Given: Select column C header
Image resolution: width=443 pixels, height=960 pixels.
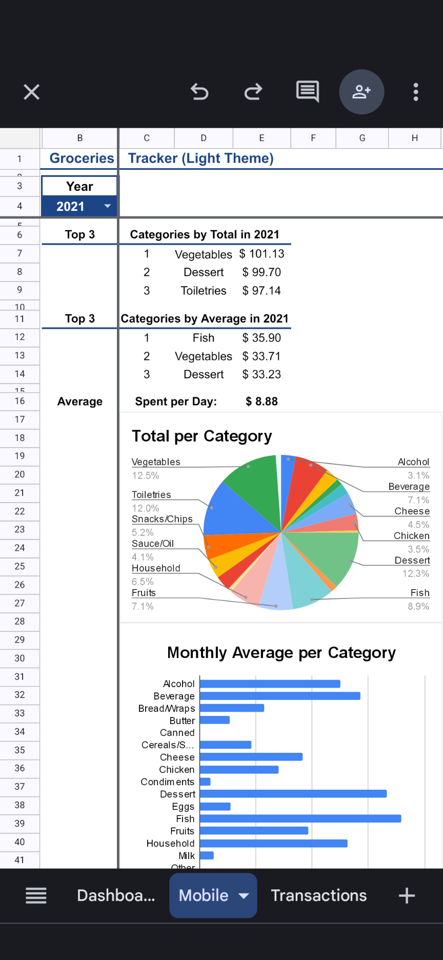Looking at the screenshot, I should pyautogui.click(x=147, y=138).
